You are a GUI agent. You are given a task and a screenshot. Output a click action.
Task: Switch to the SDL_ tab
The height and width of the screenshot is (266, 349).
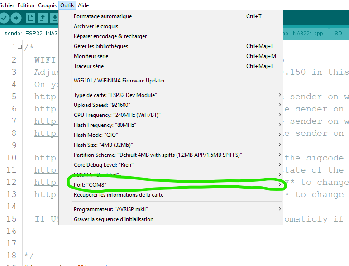(x=339, y=34)
